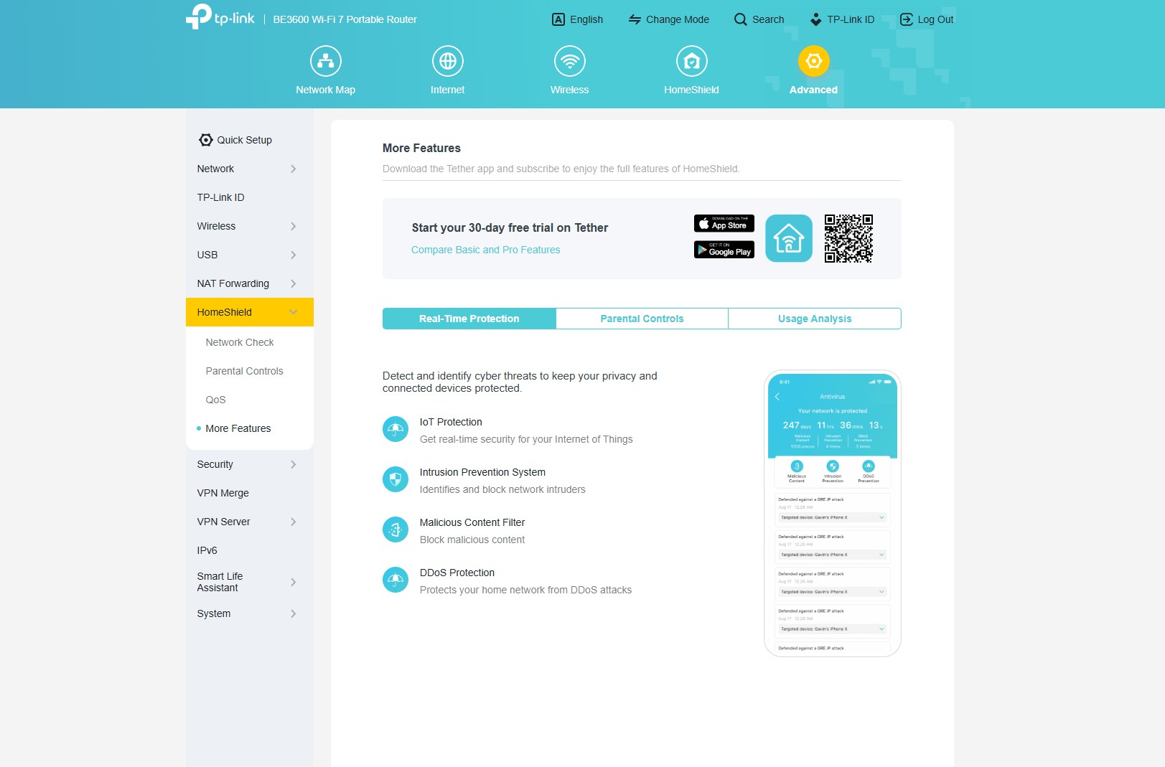Open the Network Map icon

326,61
